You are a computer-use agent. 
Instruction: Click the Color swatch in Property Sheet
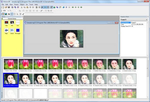pyautogui.click(x=133, y=24)
